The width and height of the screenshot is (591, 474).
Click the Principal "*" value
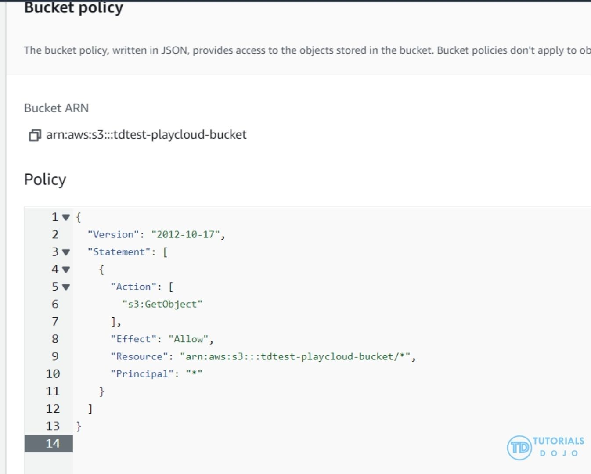tap(194, 374)
